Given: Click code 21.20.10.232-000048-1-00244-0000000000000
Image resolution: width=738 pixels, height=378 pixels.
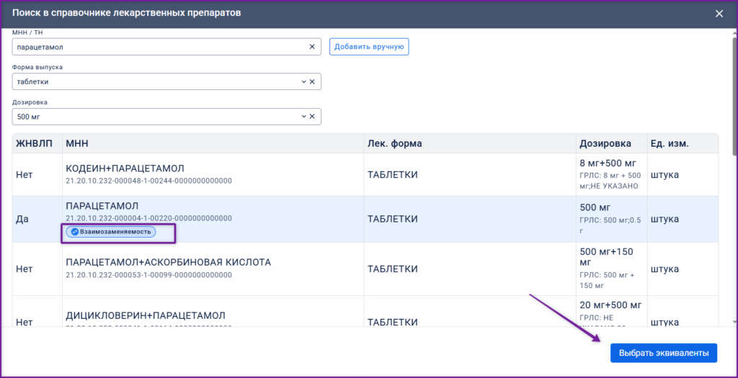Looking at the screenshot, I should coord(148,181).
